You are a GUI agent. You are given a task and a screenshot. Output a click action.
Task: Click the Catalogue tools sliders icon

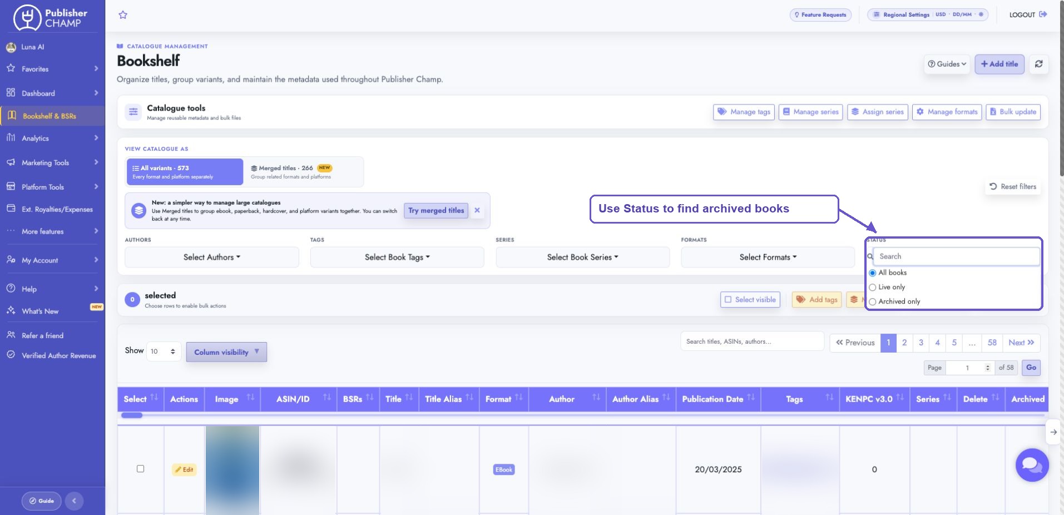point(133,112)
